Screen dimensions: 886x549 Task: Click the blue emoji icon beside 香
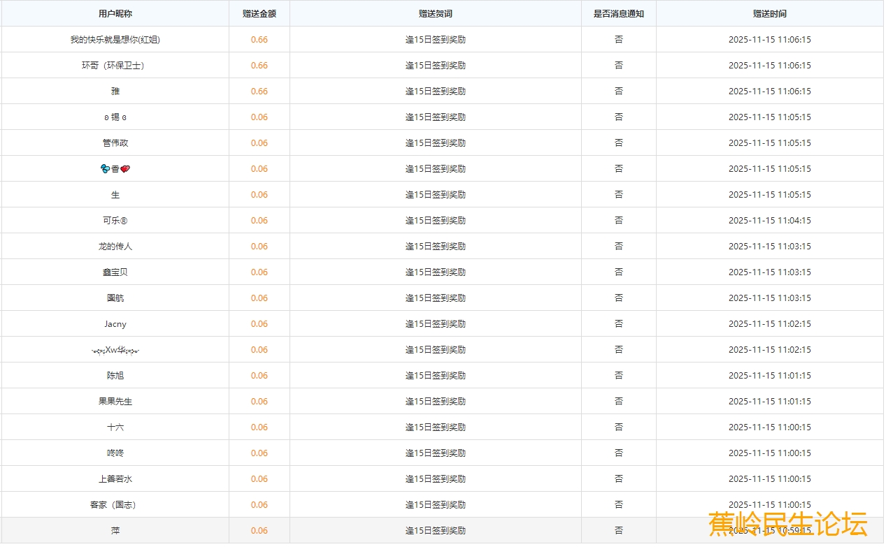tap(106, 169)
